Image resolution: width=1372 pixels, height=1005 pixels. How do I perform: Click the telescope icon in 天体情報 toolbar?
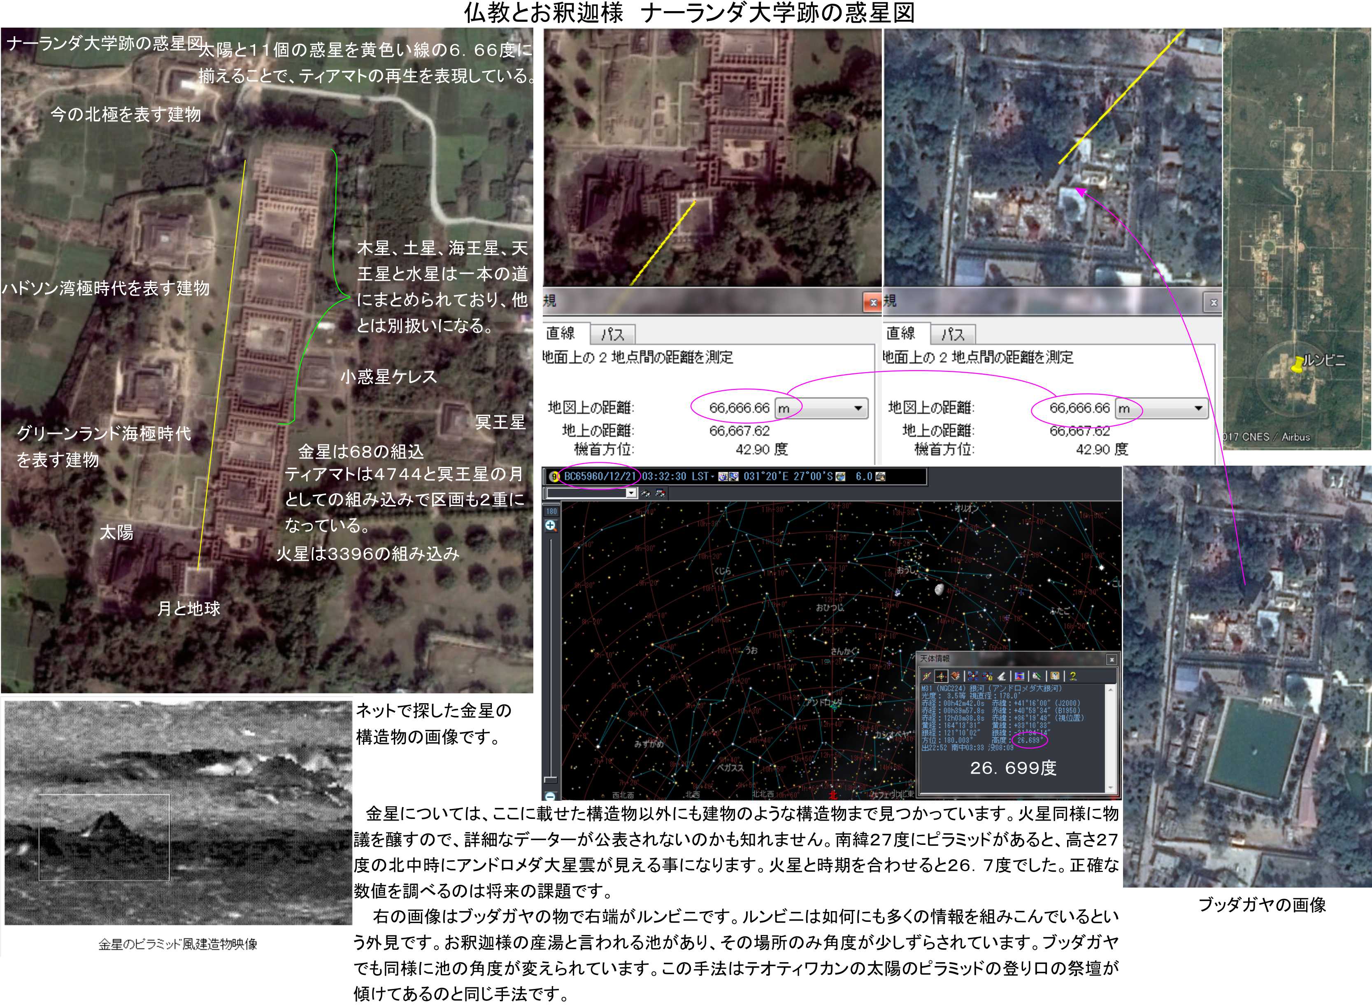[1002, 676]
